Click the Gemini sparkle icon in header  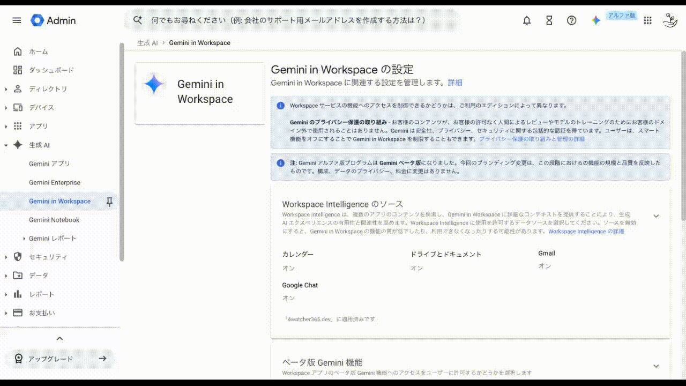point(595,20)
